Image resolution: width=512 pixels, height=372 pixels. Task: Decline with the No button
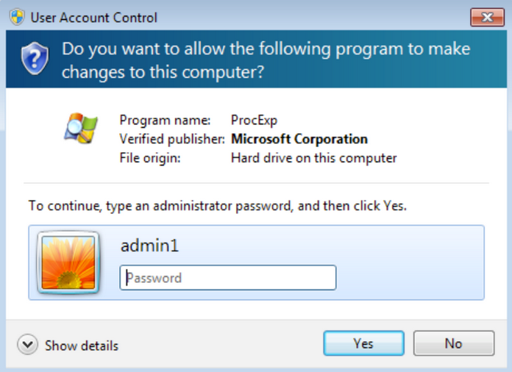[x=454, y=343]
